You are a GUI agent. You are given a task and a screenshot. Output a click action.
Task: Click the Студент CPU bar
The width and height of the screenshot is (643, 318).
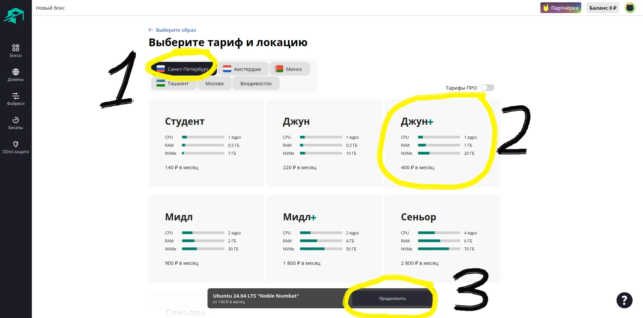(203, 137)
